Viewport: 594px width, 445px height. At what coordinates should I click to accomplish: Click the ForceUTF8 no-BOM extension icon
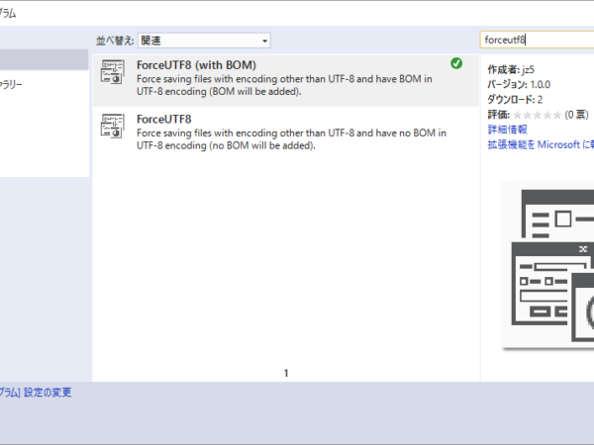tap(113, 126)
